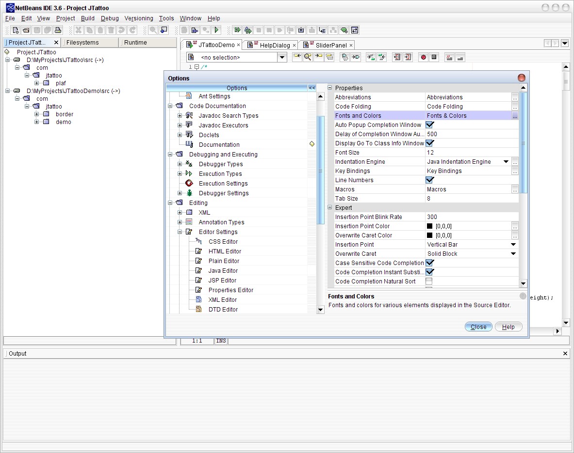Open the Indentation Engine dropdown
574x453 pixels.
[506, 162]
